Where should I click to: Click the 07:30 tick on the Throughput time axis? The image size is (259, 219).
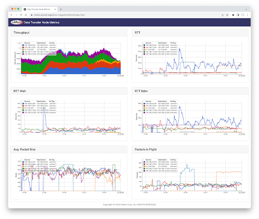pos(64,76)
